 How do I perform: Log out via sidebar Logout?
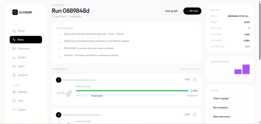pyautogui.click(x=26, y=109)
